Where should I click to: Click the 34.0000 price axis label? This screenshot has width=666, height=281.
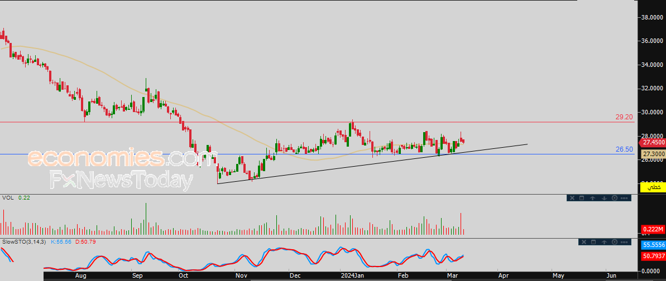pos(653,65)
